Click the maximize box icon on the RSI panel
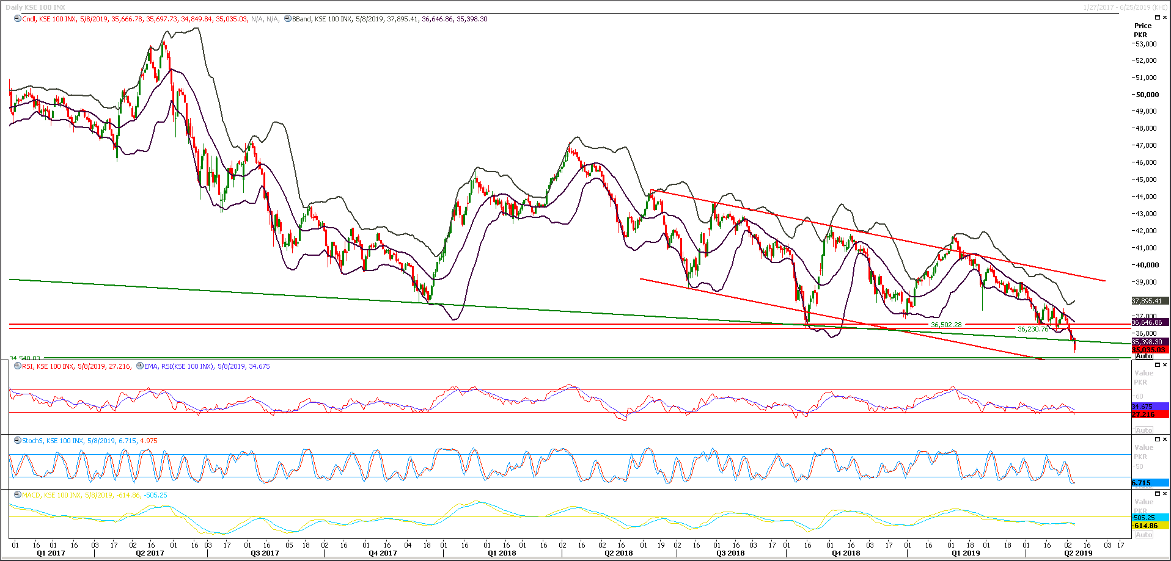The width and height of the screenshot is (1171, 561). click(1157, 364)
